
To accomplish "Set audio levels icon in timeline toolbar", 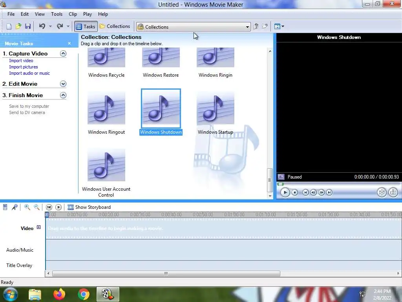I will point(5,207).
